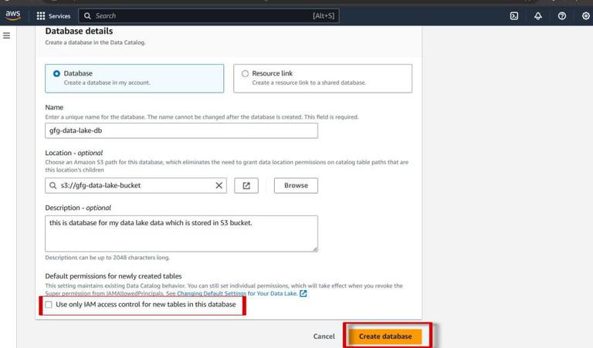Image resolution: width=593 pixels, height=348 pixels.
Task: Open the AWS home logo
Action: tap(13, 15)
